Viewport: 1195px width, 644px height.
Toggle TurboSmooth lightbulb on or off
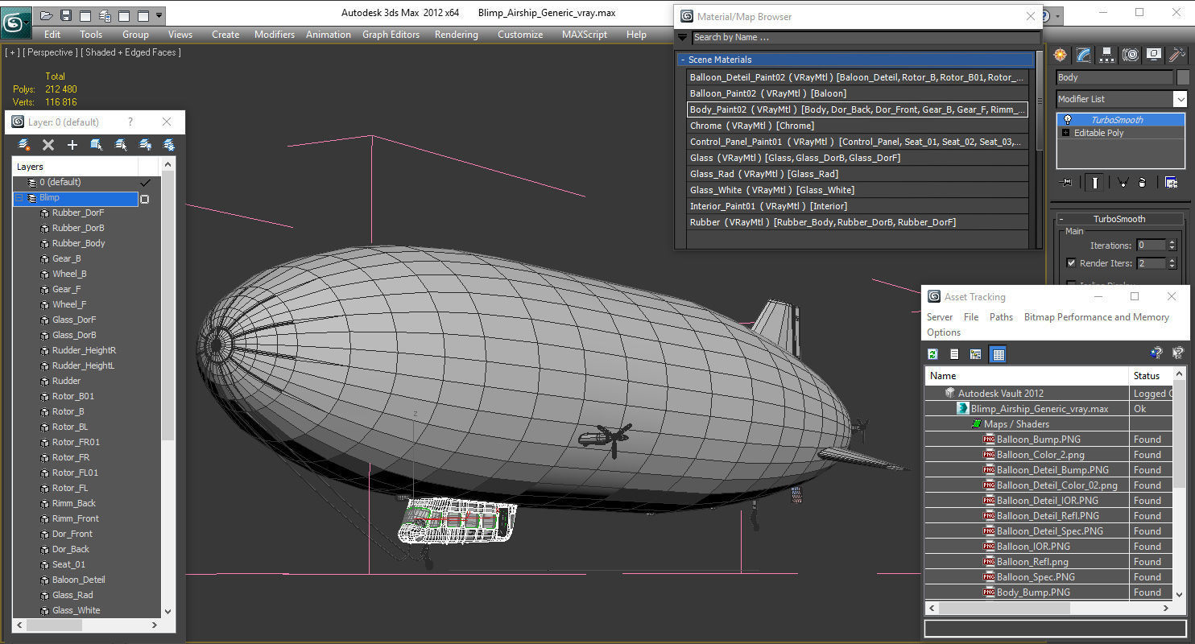[1068, 120]
